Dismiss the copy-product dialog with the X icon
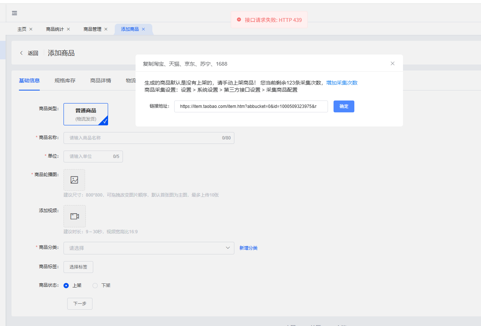481x326 pixels. click(x=393, y=63)
